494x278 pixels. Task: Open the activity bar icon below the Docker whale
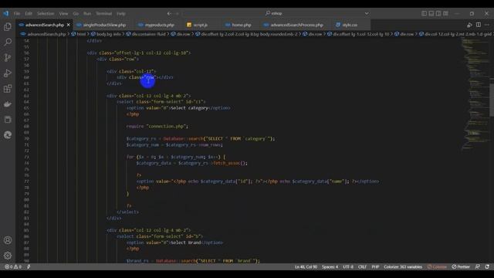point(8,120)
